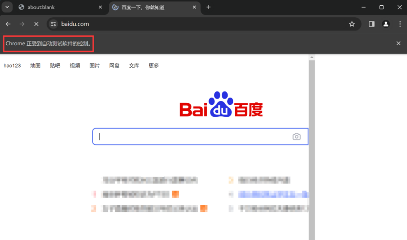Click the forward navigation arrow
This screenshot has width=407, height=240.
22,24
